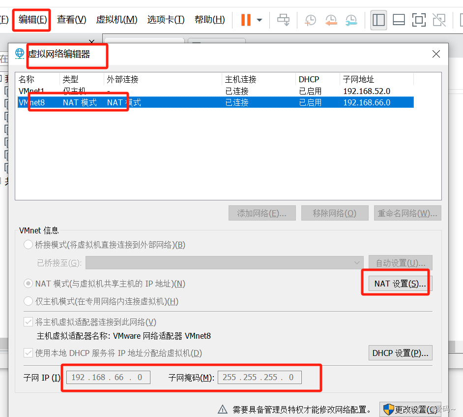Click the 子网掩码 input field
Viewport: 463px width, 417px height.
[x=260, y=378]
